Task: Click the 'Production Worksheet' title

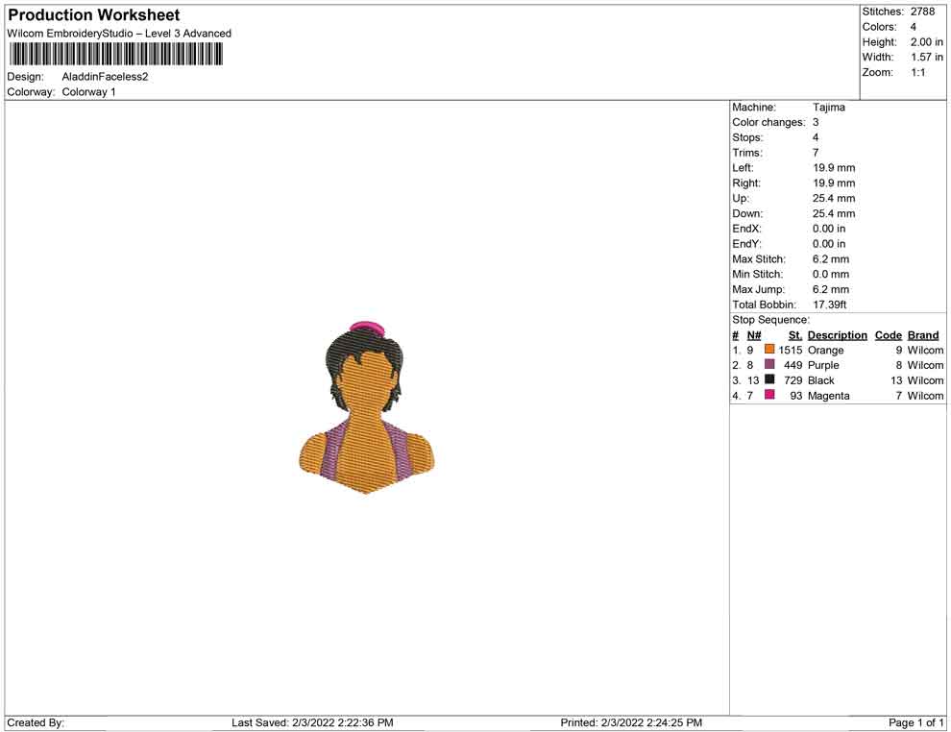Action: tap(94, 15)
